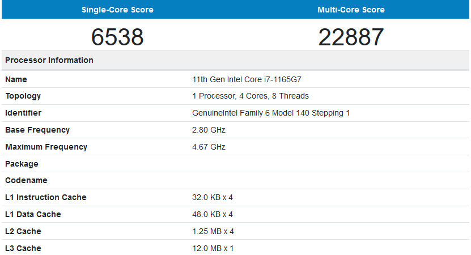471x255 pixels.
Task: Select the single-core score 6538
Action: 117,37
